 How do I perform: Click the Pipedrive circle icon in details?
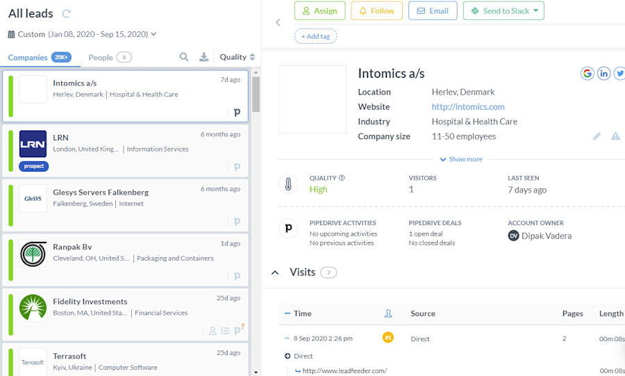coord(288,229)
